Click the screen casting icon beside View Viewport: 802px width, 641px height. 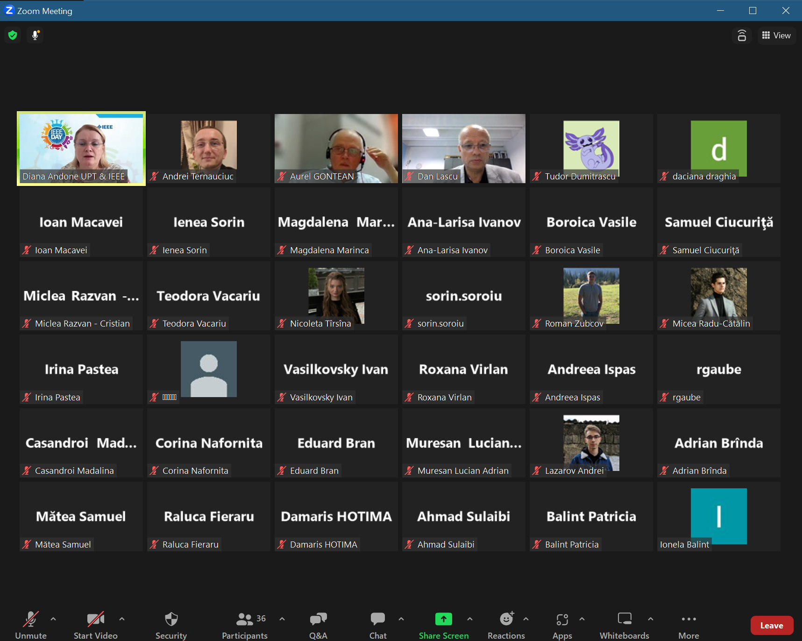[x=741, y=36]
